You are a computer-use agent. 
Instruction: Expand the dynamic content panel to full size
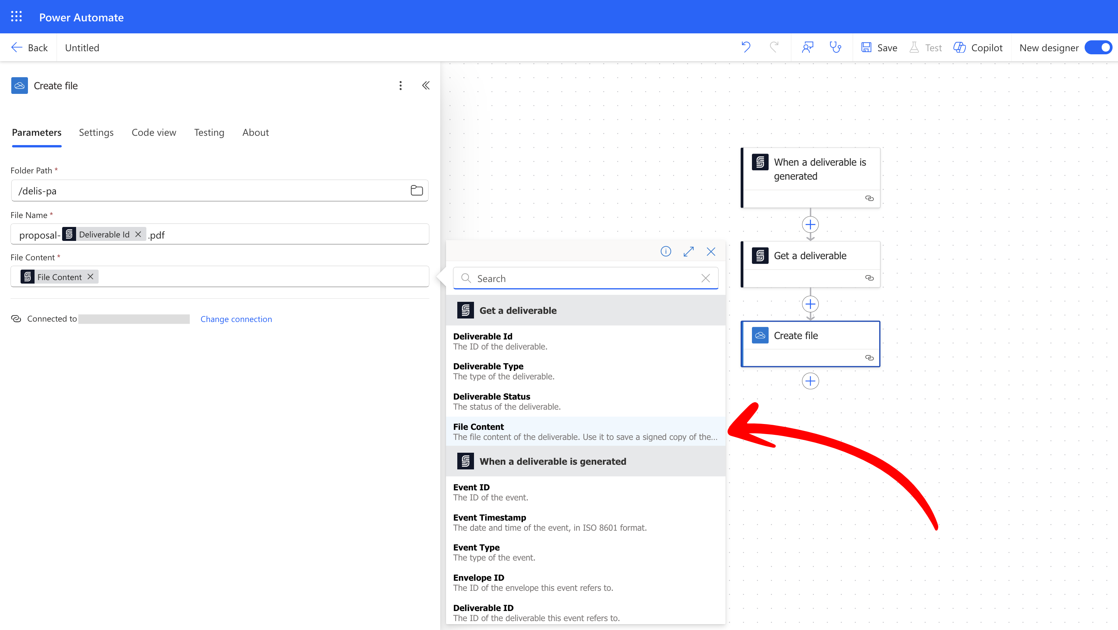(688, 251)
